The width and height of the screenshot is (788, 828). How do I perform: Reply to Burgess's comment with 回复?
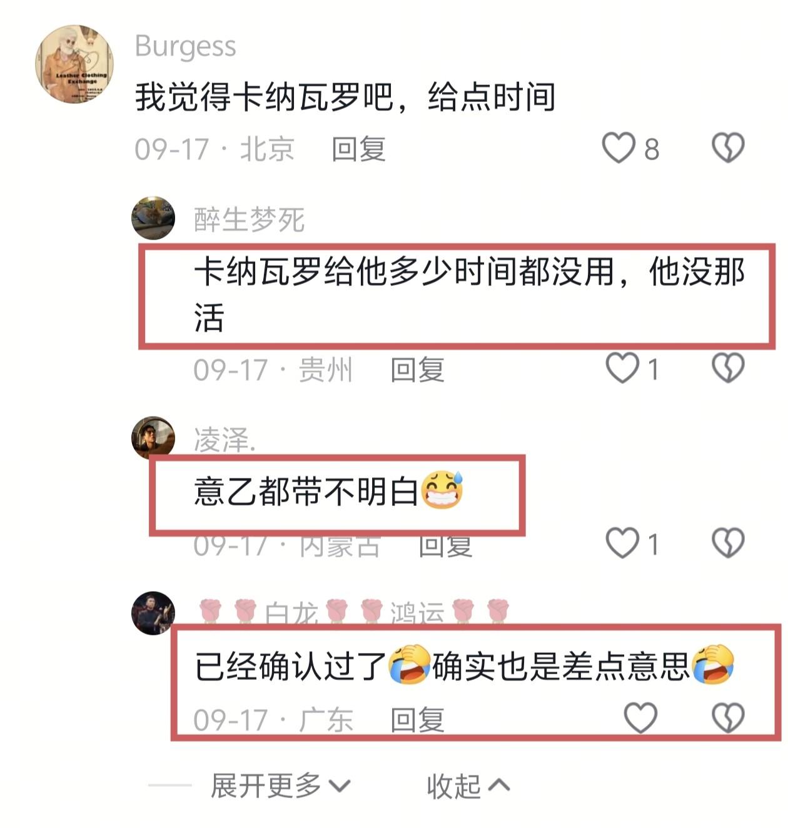358,149
